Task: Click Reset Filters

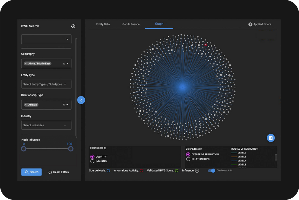Action: (x=58, y=172)
